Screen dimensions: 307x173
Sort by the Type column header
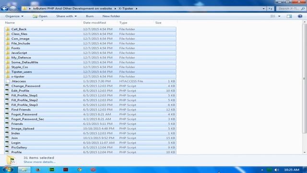[x=123, y=23]
